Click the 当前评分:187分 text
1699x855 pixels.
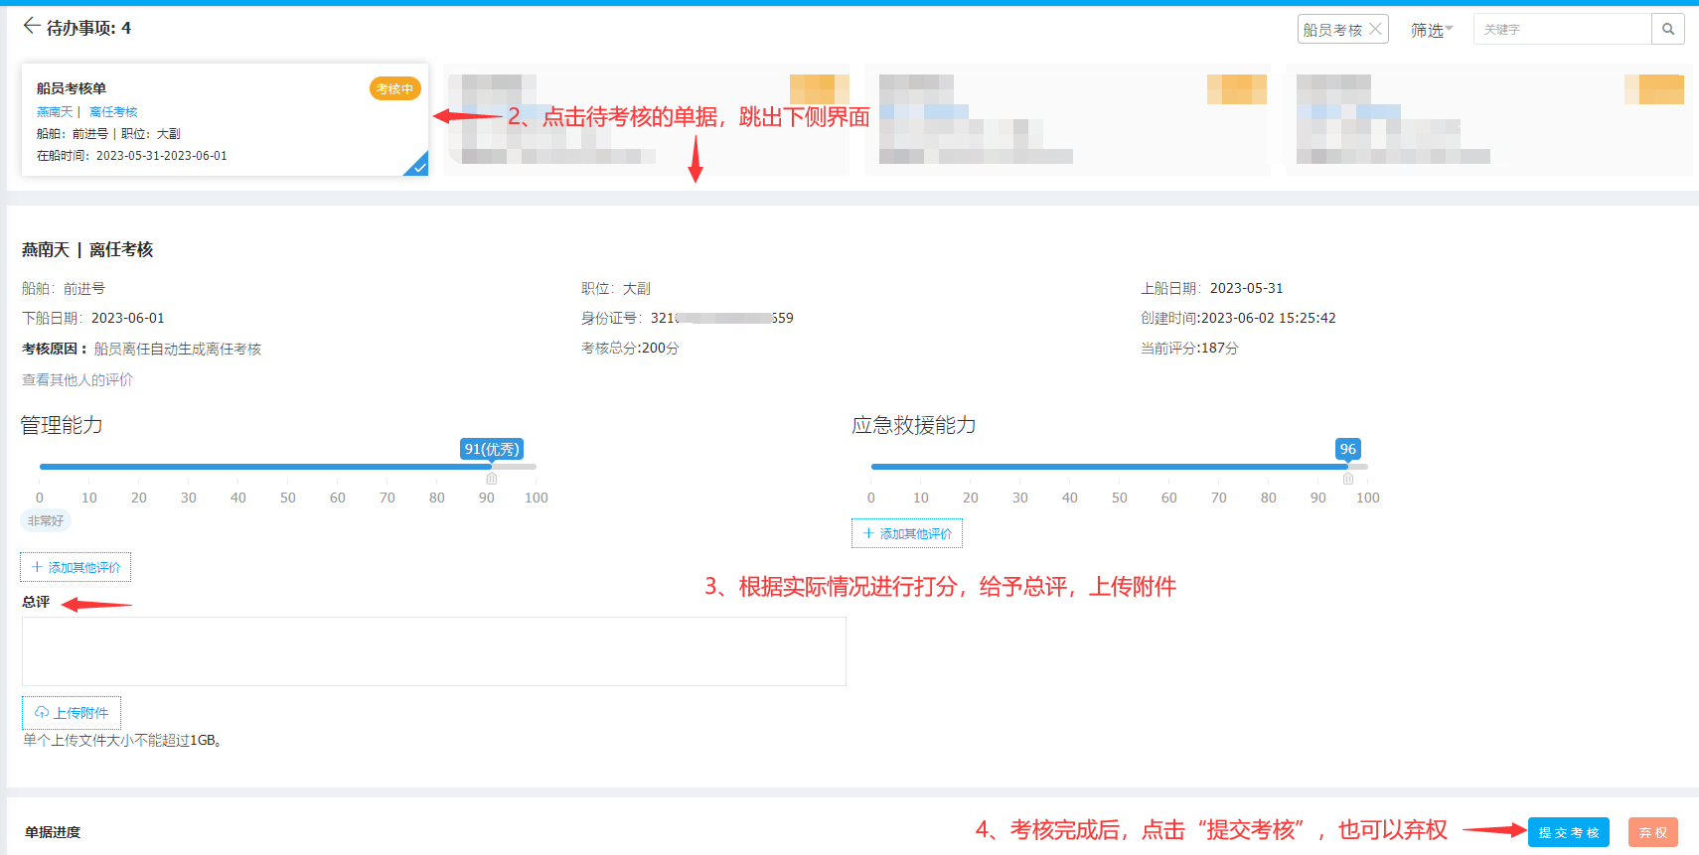(1189, 348)
